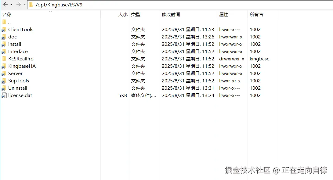The height and width of the screenshot is (180, 333).
Task: Sort by the 名称 column header
Action: (x=7, y=15)
